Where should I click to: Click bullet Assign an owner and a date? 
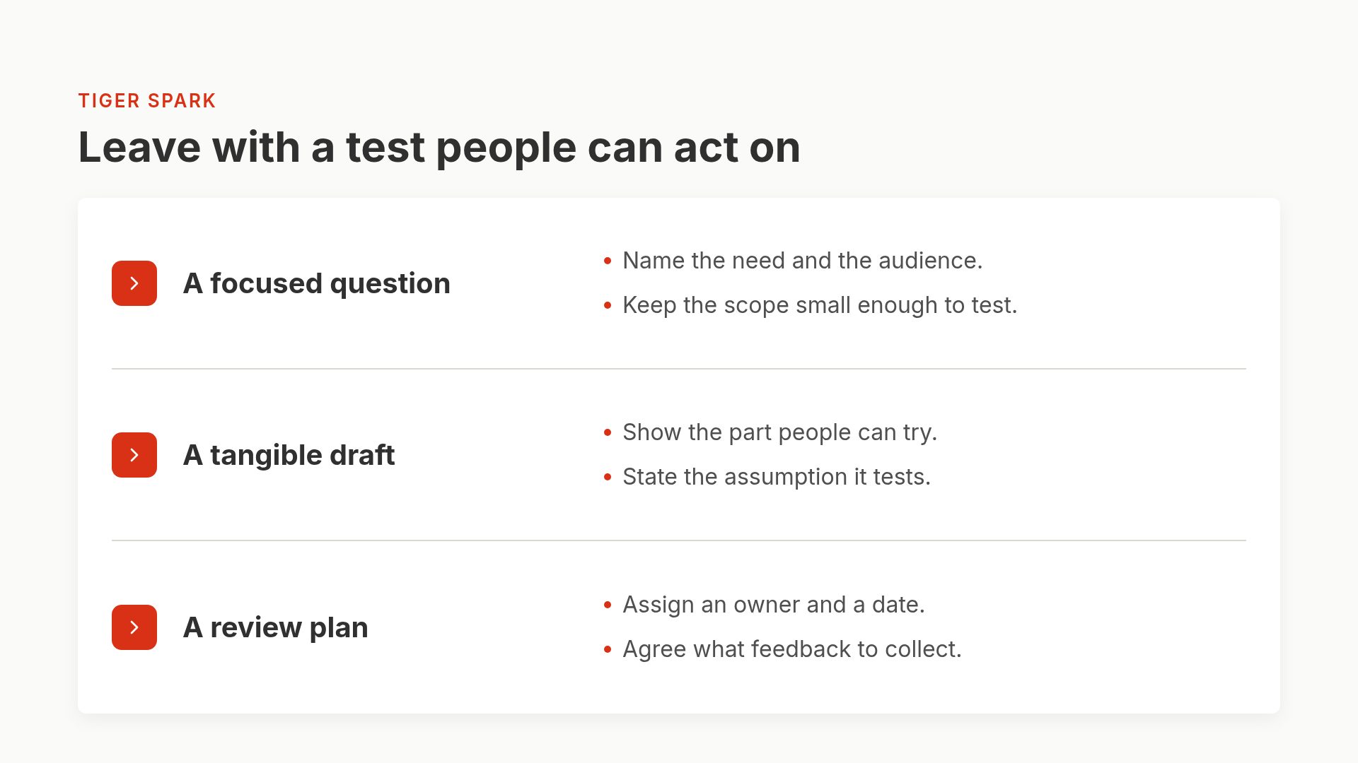774,605
